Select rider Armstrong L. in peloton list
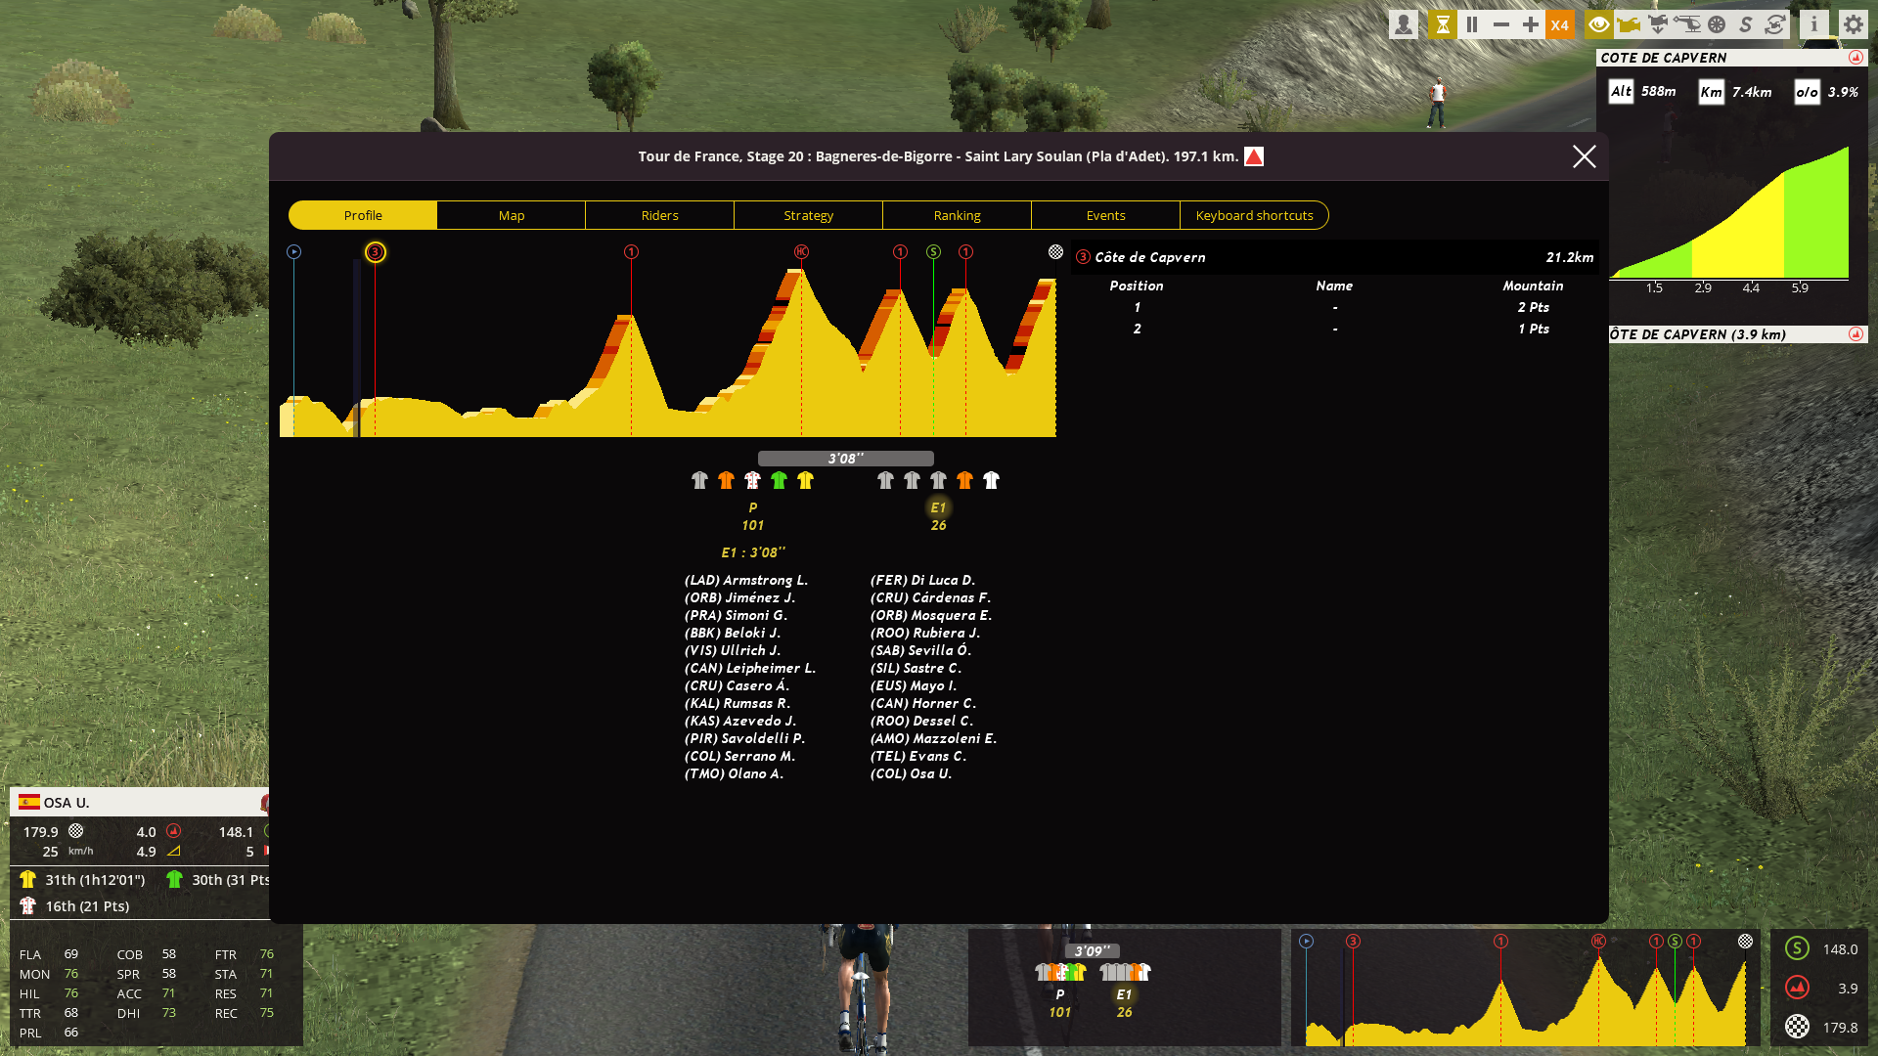The width and height of the screenshot is (1878, 1056). (746, 580)
